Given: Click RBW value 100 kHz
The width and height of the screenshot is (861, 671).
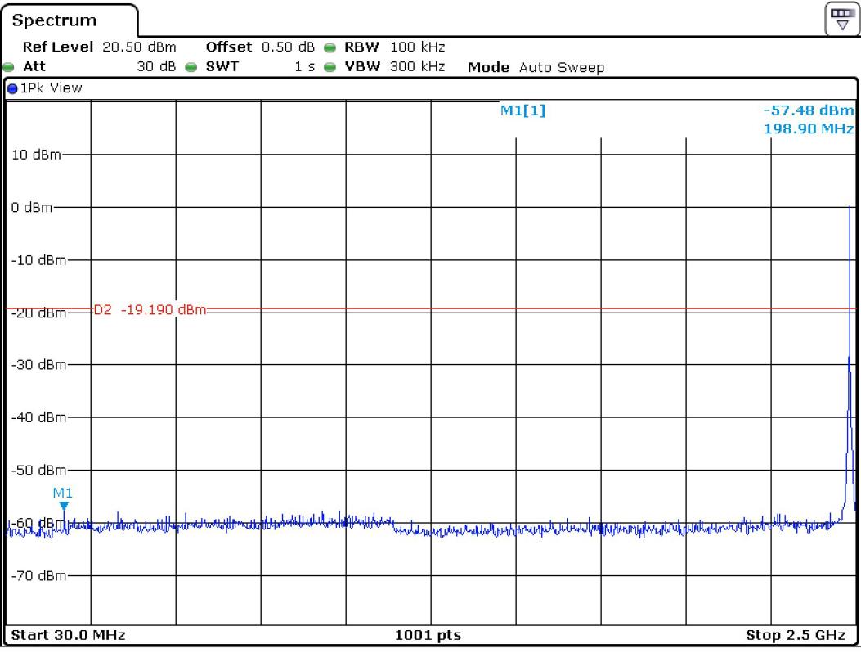Looking at the screenshot, I should [417, 47].
